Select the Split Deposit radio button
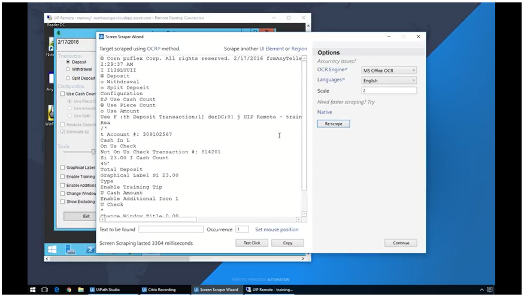524x297 pixels. point(68,78)
